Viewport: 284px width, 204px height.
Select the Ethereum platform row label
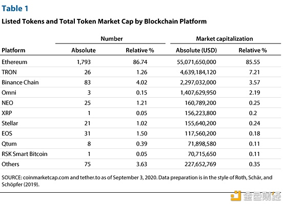click(x=14, y=62)
